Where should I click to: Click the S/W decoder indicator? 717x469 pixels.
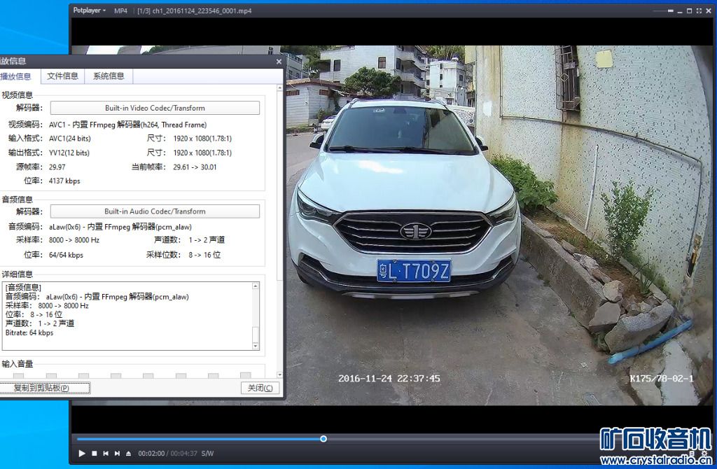(x=207, y=454)
